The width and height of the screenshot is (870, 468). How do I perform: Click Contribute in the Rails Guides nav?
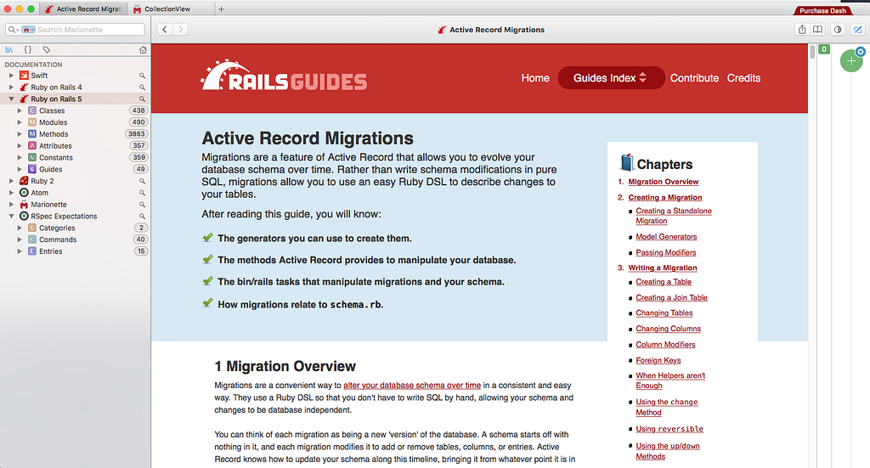(x=694, y=78)
